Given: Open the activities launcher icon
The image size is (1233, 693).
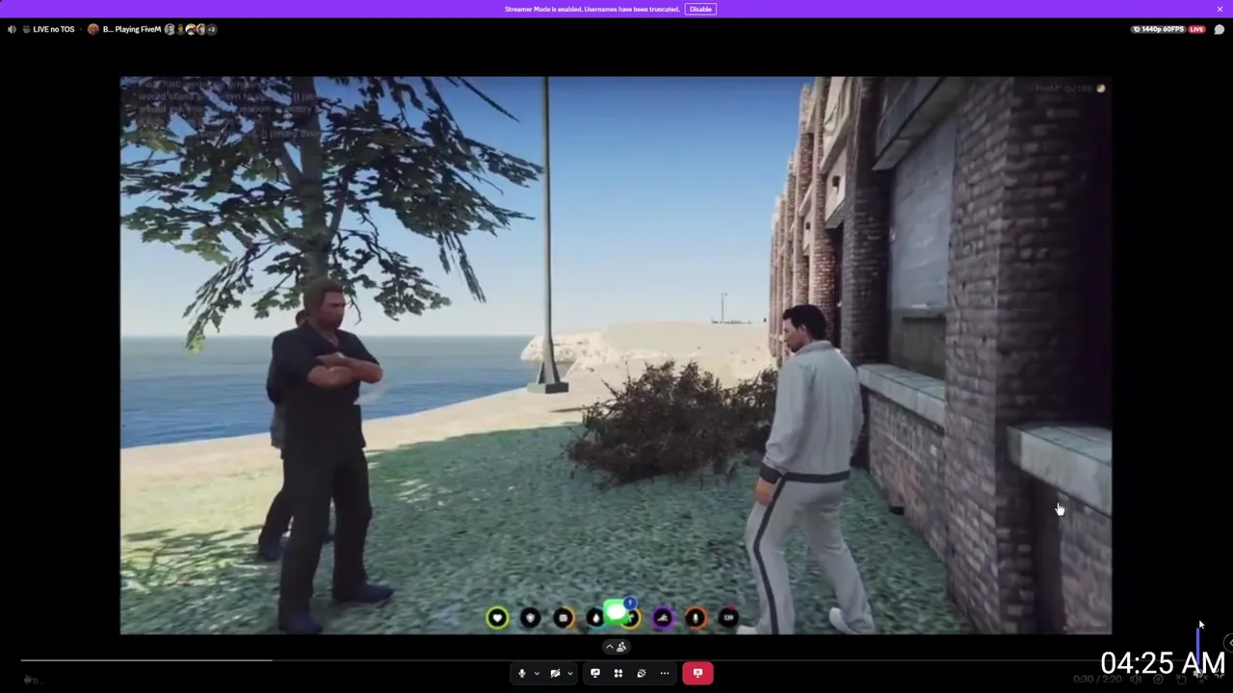Looking at the screenshot, I should click(617, 673).
